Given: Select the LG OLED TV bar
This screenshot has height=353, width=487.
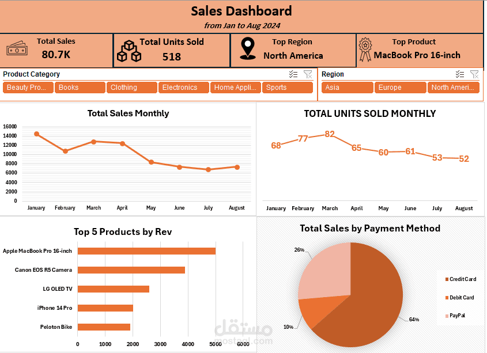Looking at the screenshot, I should click(114, 289).
